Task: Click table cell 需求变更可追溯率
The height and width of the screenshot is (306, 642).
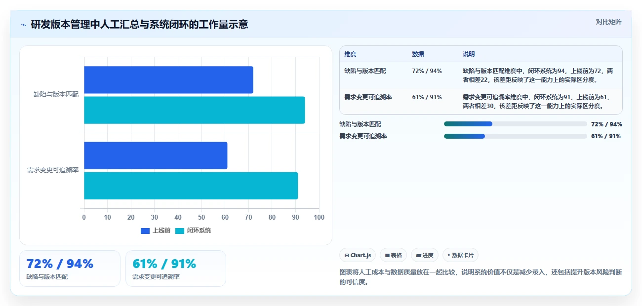Action: click(x=368, y=97)
